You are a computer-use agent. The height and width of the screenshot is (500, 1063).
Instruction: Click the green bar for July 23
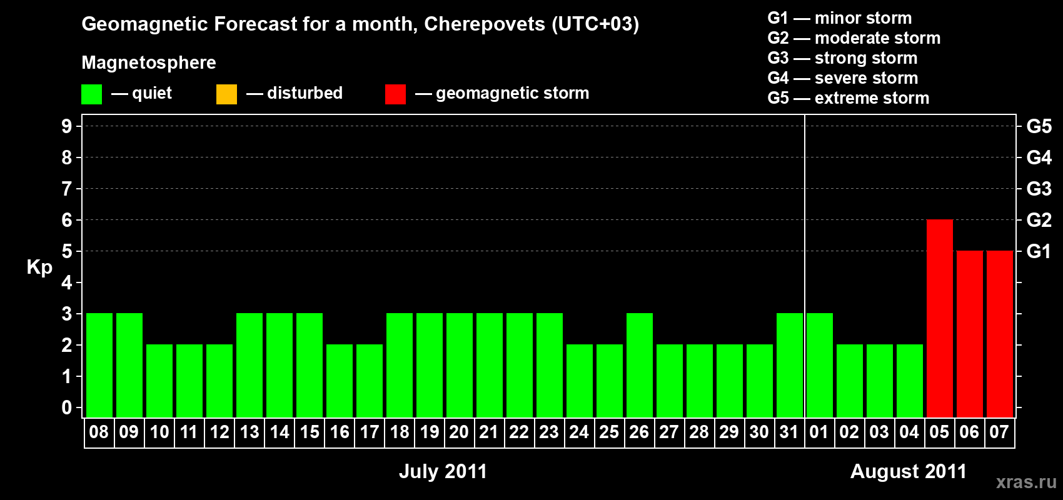click(550, 365)
